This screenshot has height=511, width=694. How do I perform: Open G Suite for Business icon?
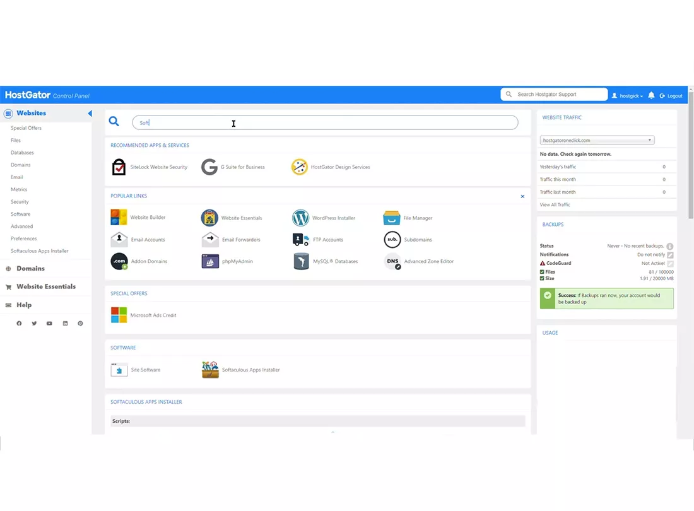[x=209, y=167]
